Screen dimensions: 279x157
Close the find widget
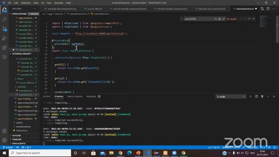(254, 19)
